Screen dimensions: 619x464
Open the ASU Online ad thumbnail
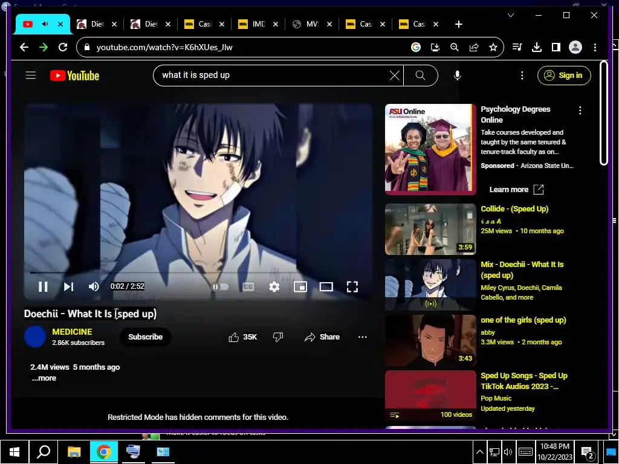coord(430,149)
